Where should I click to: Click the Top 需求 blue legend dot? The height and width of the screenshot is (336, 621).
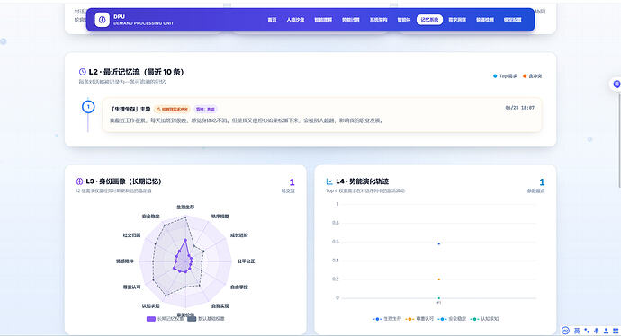pyautogui.click(x=495, y=75)
